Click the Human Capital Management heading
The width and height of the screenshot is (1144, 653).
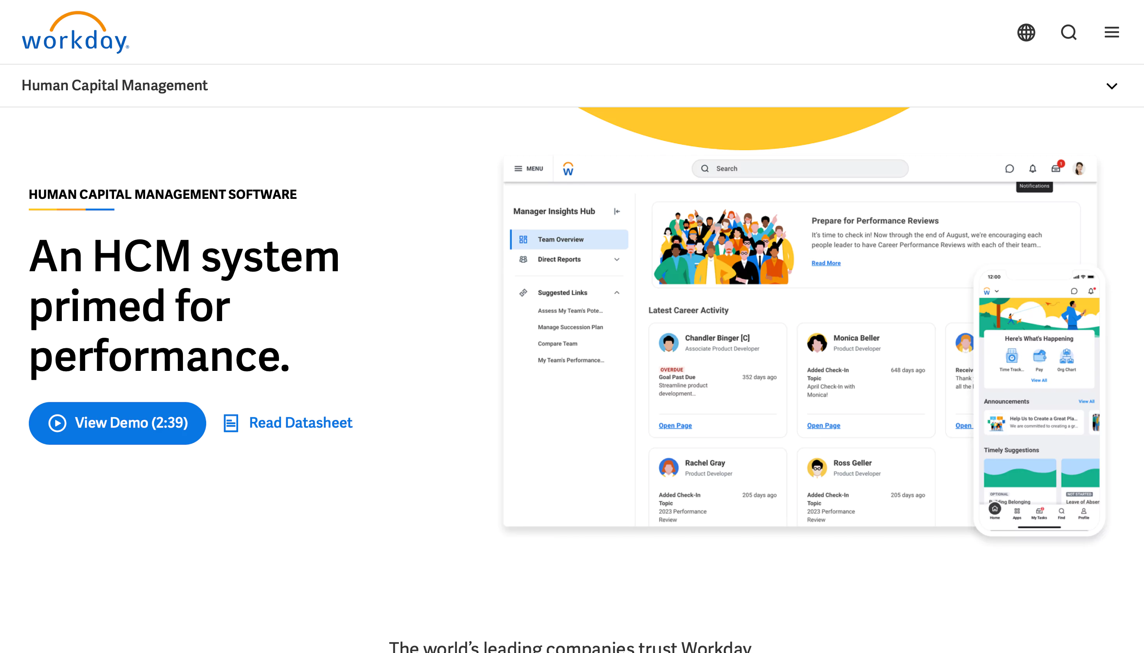click(x=114, y=85)
